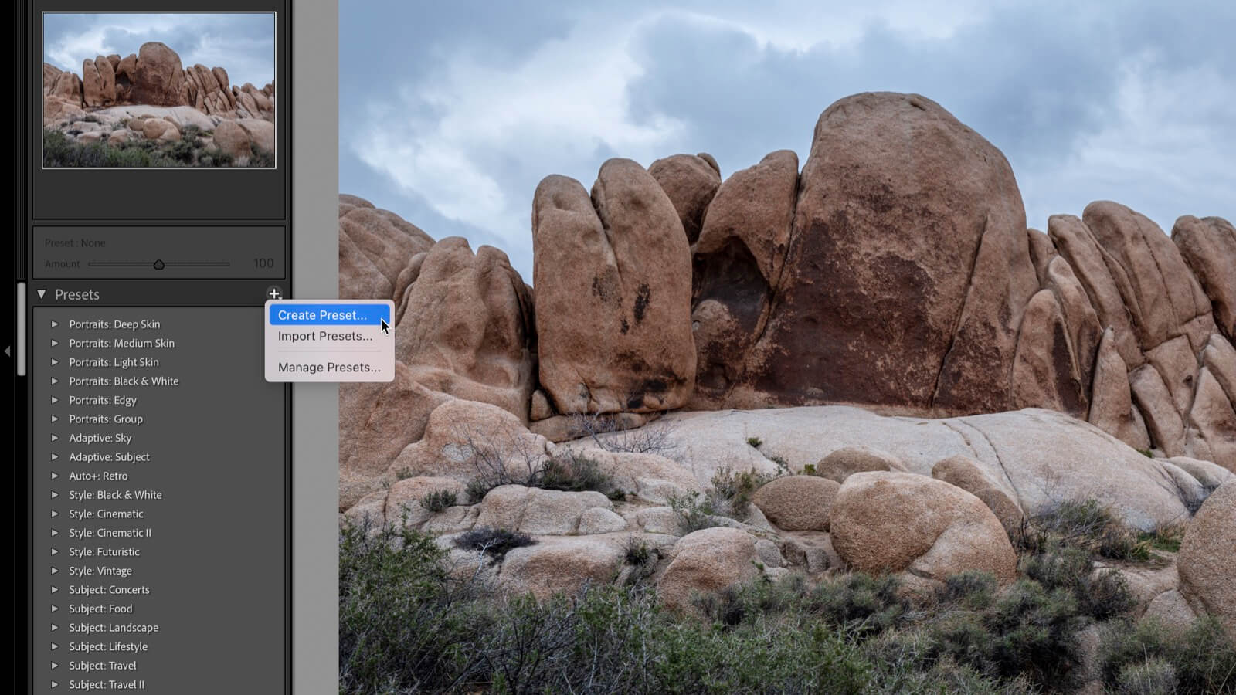The height and width of the screenshot is (695, 1236).
Task: Click the plus icon in Presets header
Action: [274, 293]
